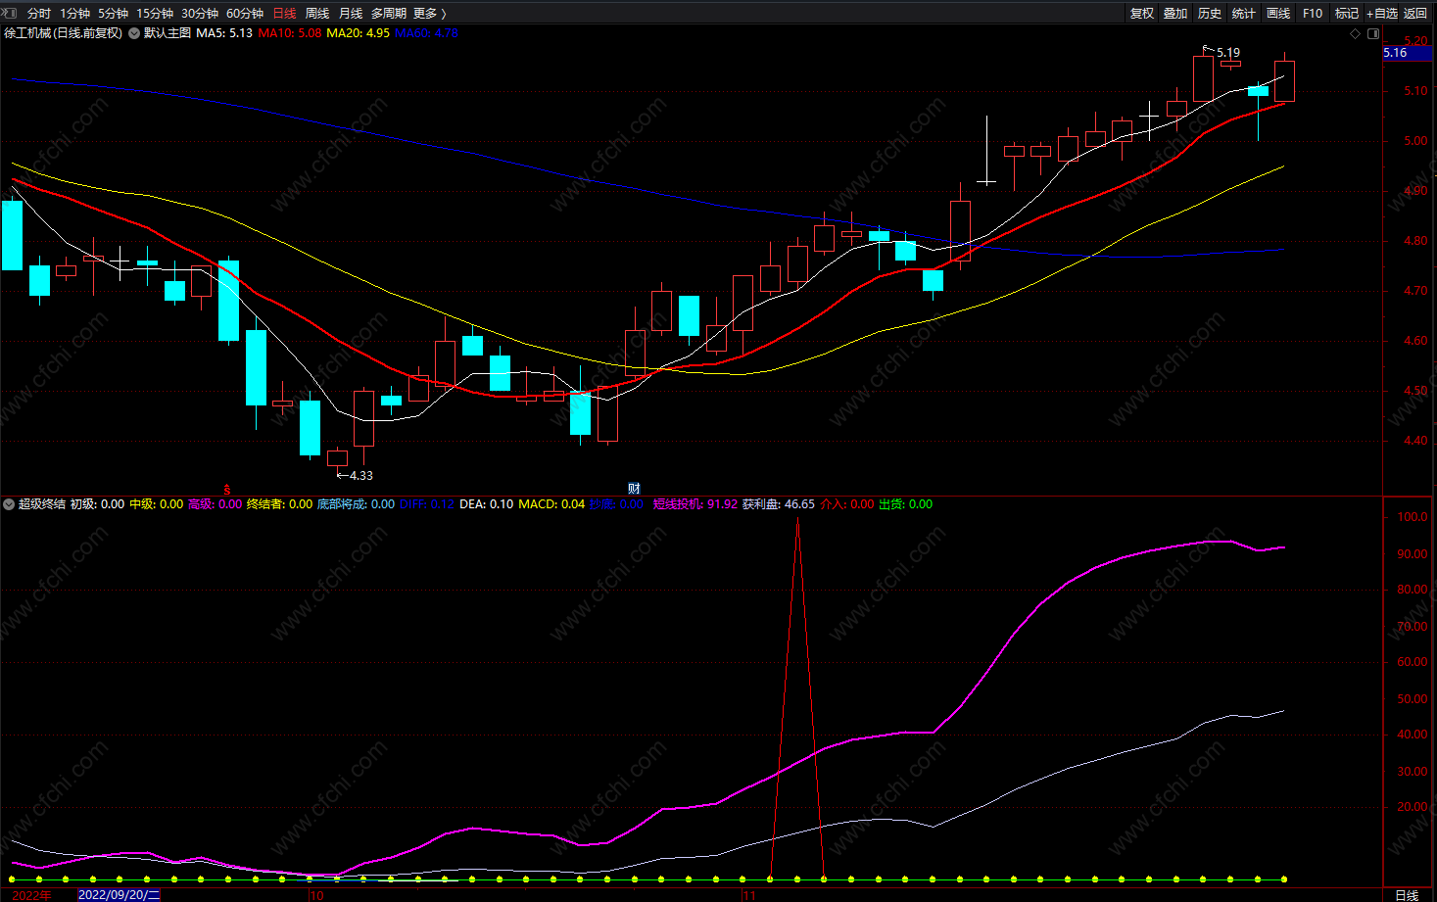Select the 1分钟 period tab
Image resolution: width=1437 pixels, height=902 pixels.
point(74,13)
